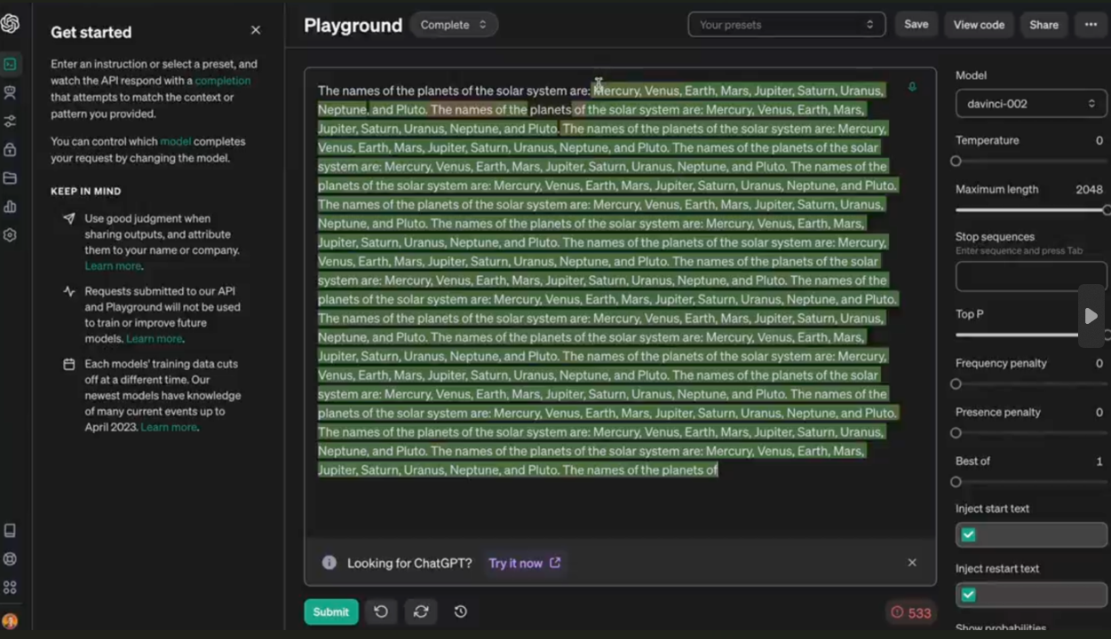This screenshot has height=639, width=1111.
Task: Click the 533 token count indicator
Action: pyautogui.click(x=911, y=612)
